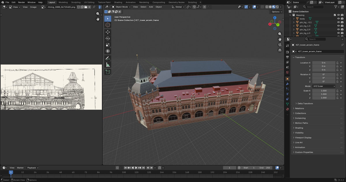The image size is (346, 182).
Task: Jump to the timeline end frame button
Action: 143,168
